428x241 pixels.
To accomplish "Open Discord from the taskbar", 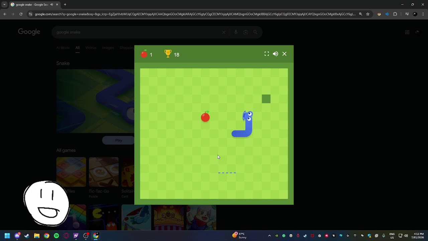I will click(x=17, y=236).
